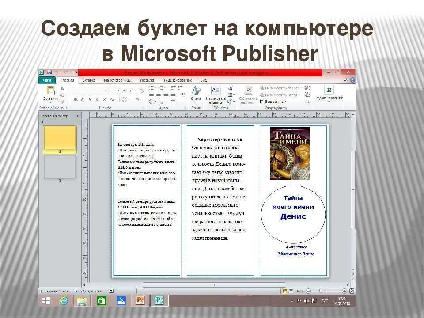The image size is (424, 318).
Task: Click the Format Painter brush icon
Action: pyautogui.click(x=62, y=102)
